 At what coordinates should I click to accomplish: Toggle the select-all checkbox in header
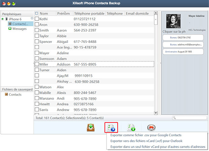pos(36,13)
